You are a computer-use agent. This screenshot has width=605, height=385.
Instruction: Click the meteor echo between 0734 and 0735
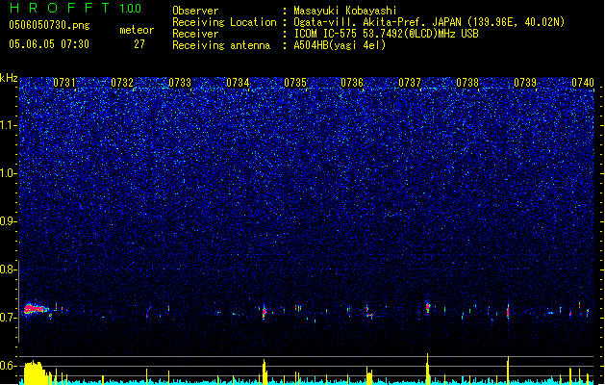point(265,311)
